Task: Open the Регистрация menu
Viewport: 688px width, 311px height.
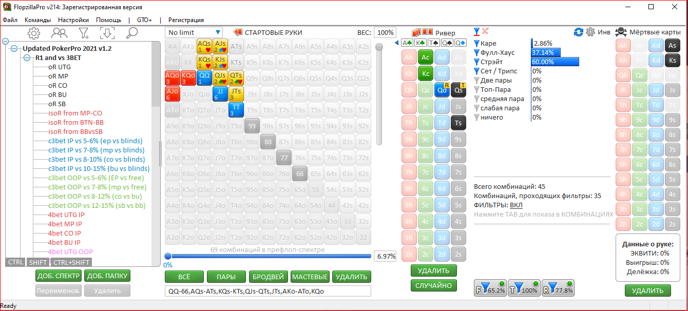Action: pos(186,20)
